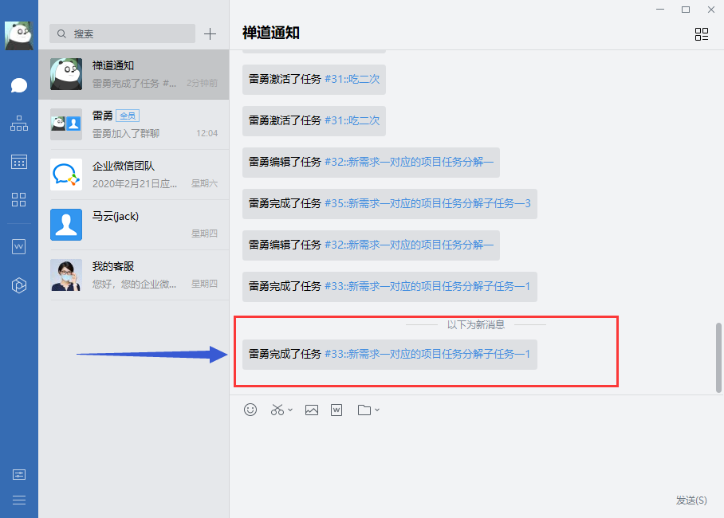Open the #33 task link below 以下为新消息

coord(427,354)
